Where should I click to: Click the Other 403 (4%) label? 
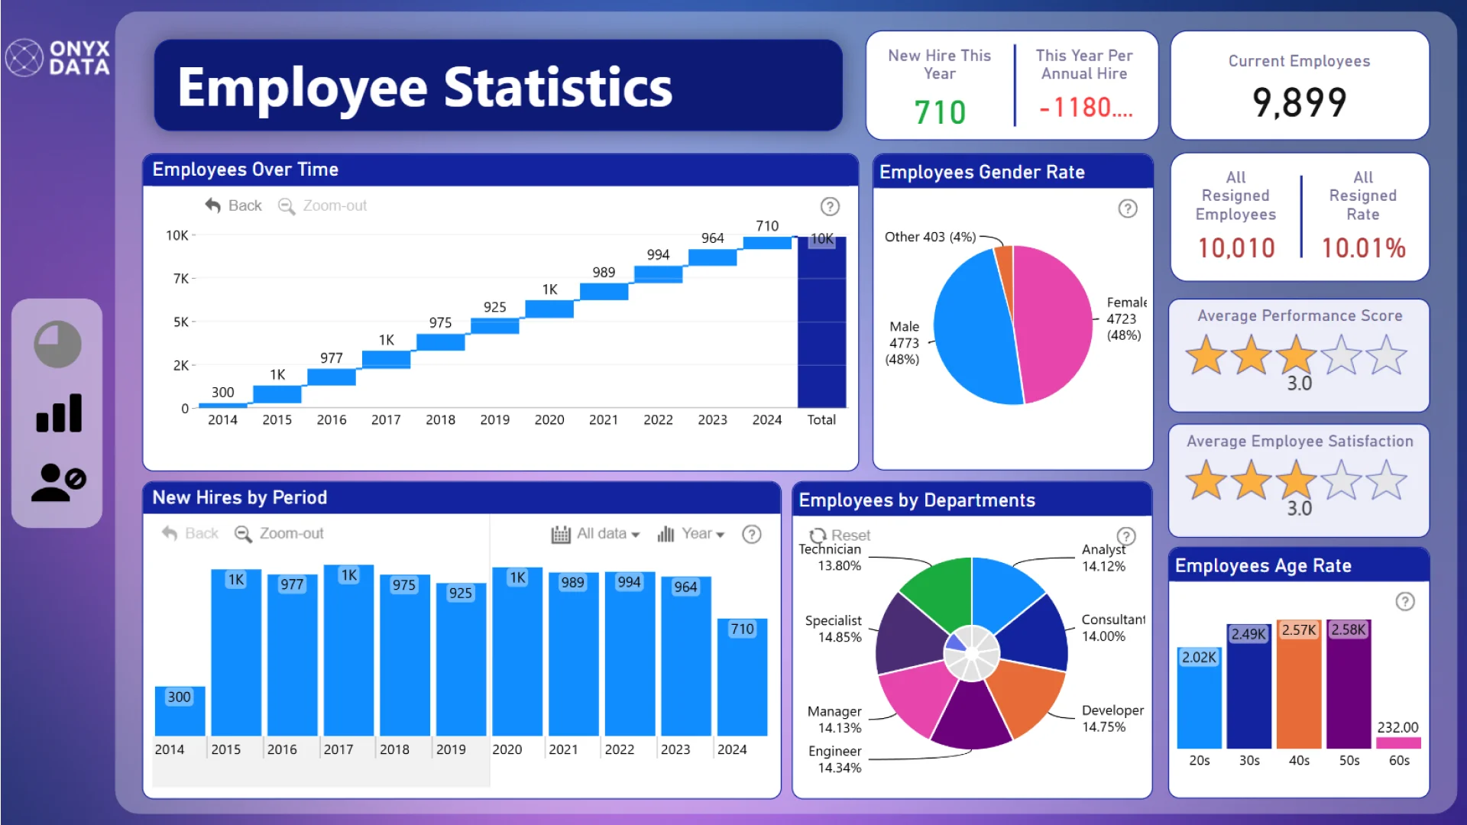(930, 237)
